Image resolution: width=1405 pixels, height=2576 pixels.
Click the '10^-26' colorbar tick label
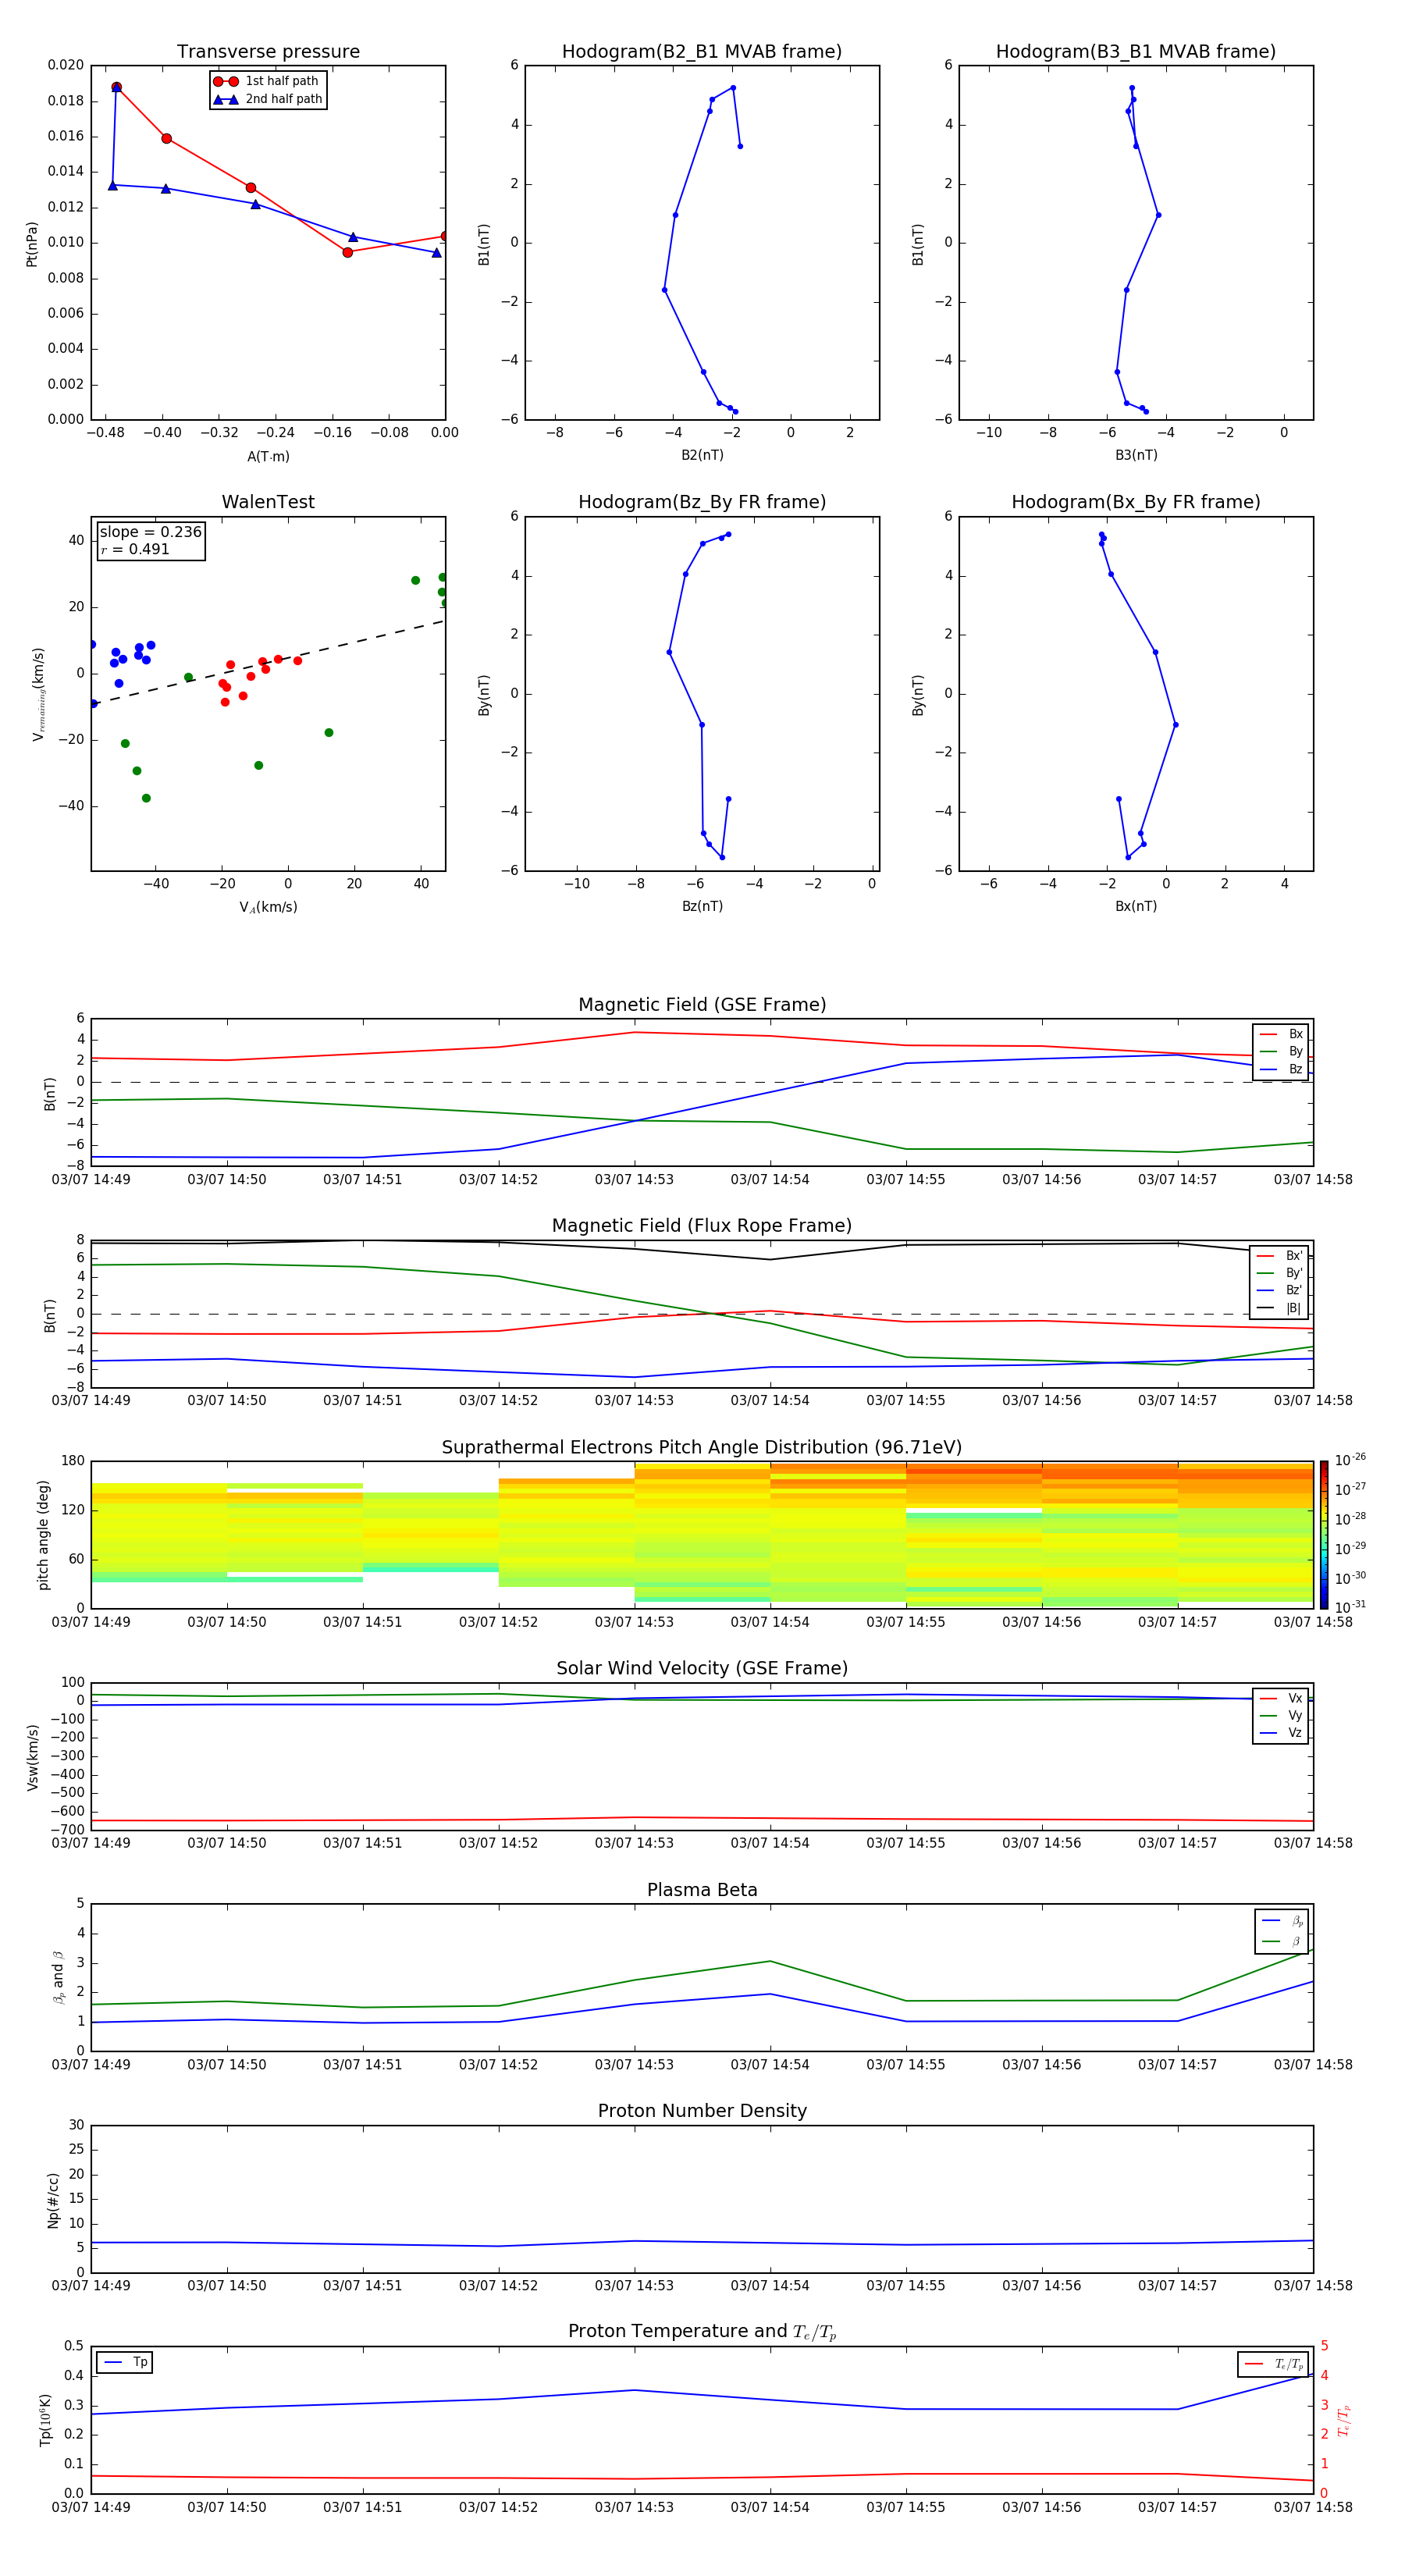pos(1350,1460)
